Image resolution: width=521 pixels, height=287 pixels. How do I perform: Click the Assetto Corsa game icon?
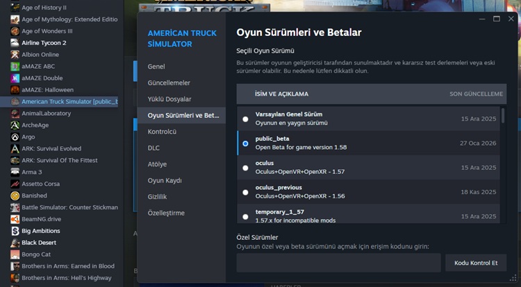(15, 184)
